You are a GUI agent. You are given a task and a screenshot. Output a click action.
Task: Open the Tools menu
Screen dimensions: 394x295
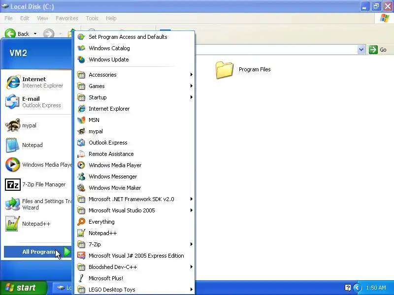(x=92, y=18)
